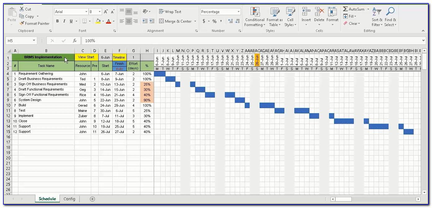Open the font name dropdown
This screenshot has width=432, height=208.
(86, 11)
